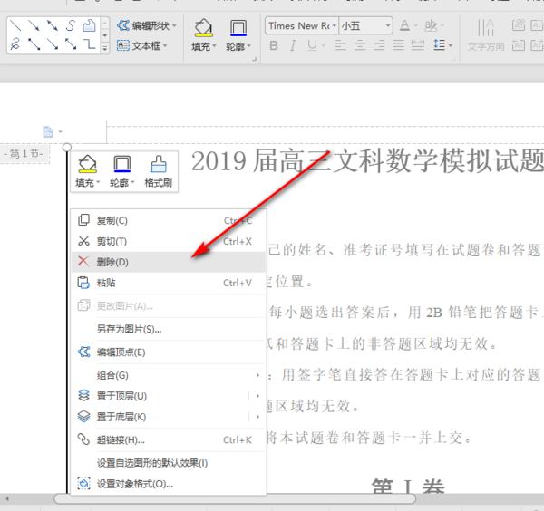Align text right
Image resolution: width=544 pixels, height=511 pixels.
click(379, 45)
